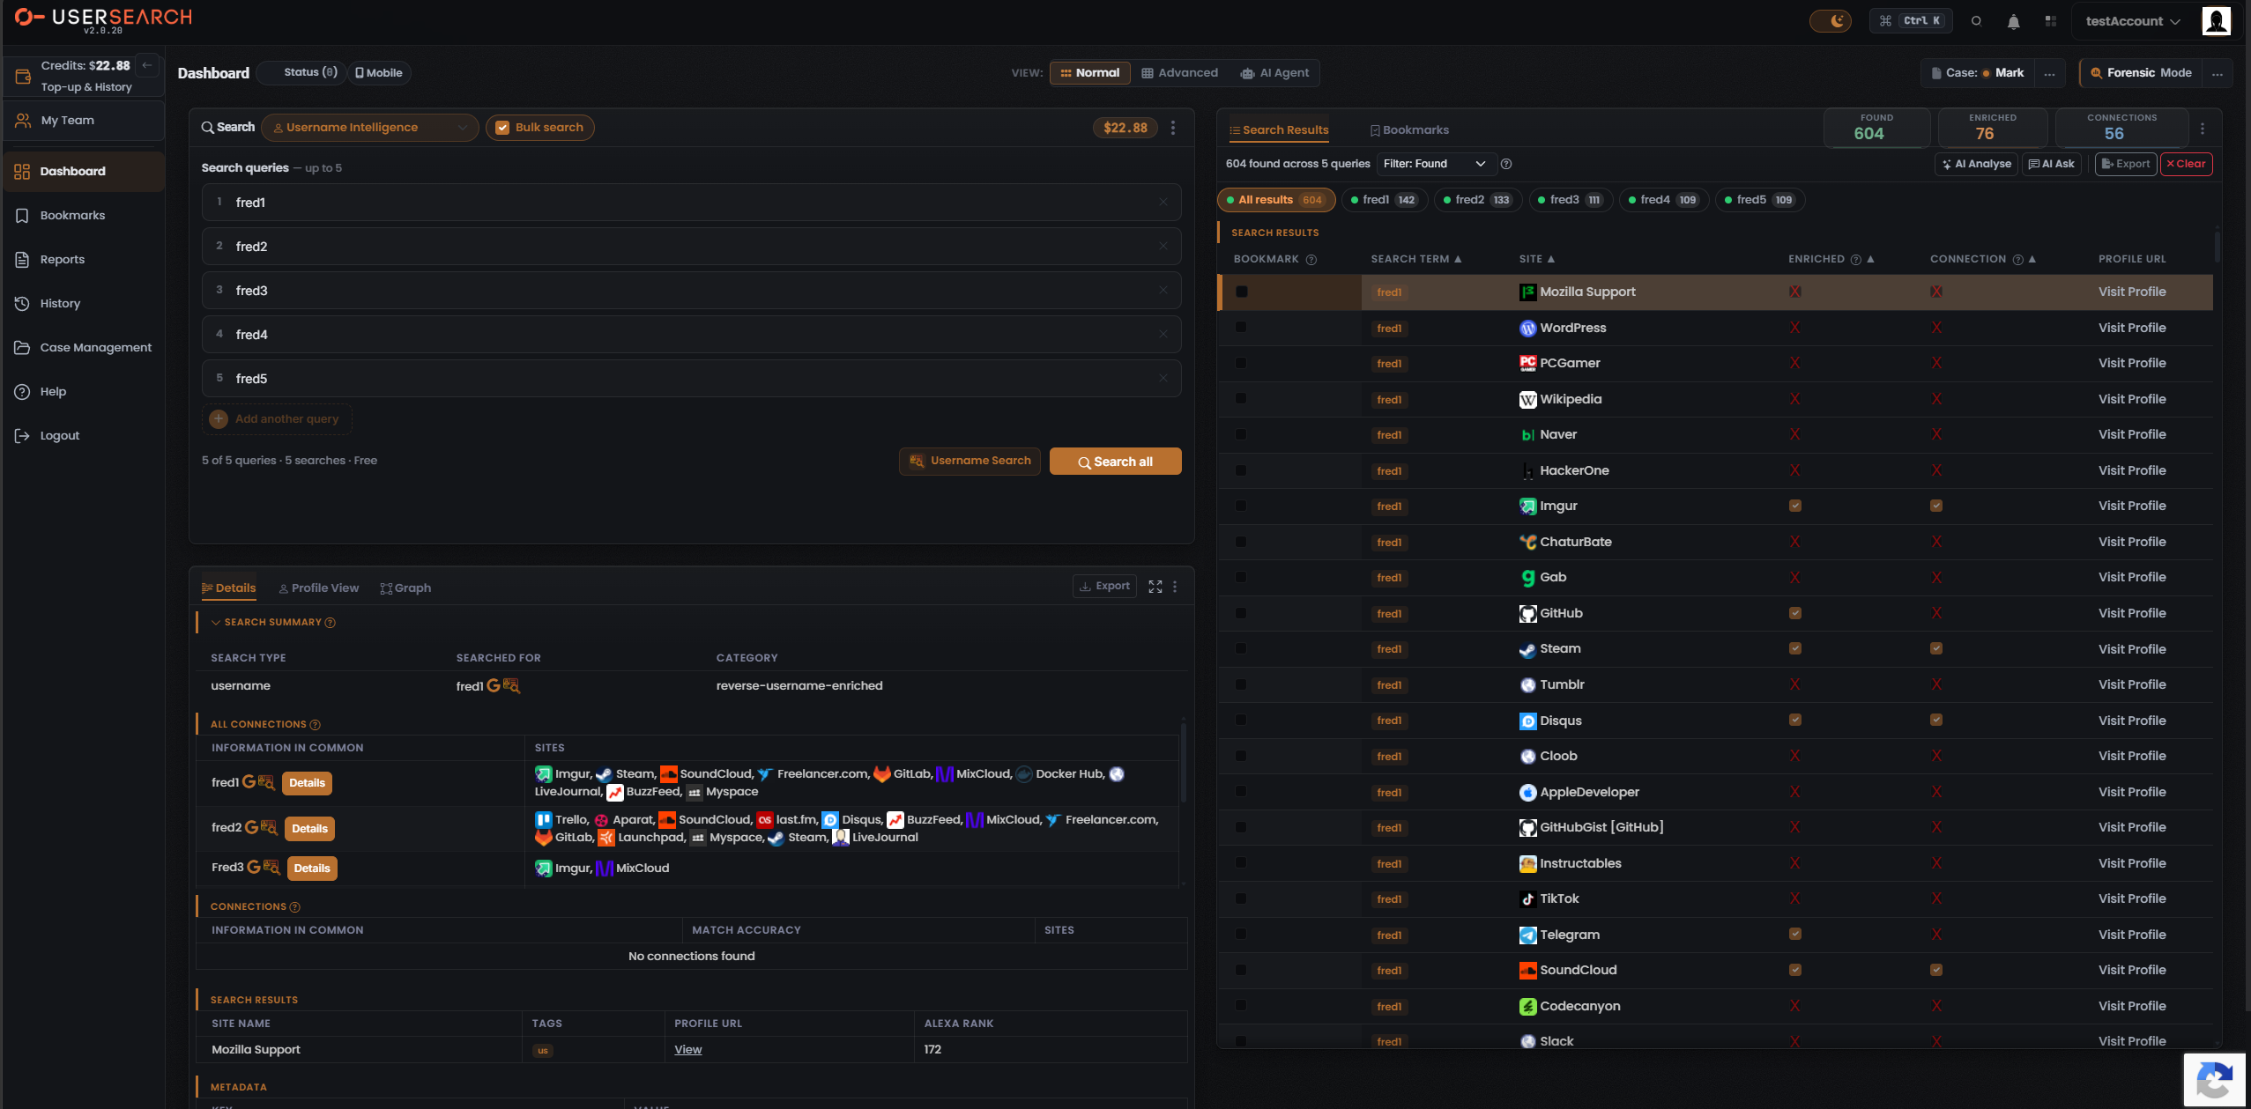The image size is (2251, 1109).
Task: Sort by Site column
Action: click(1536, 259)
